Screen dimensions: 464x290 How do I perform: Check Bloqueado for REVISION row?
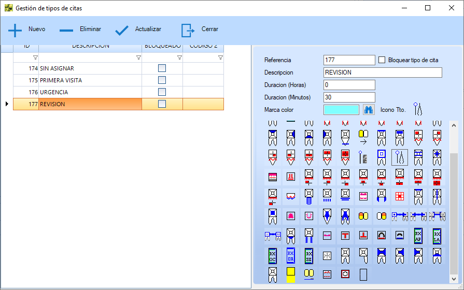(x=162, y=104)
